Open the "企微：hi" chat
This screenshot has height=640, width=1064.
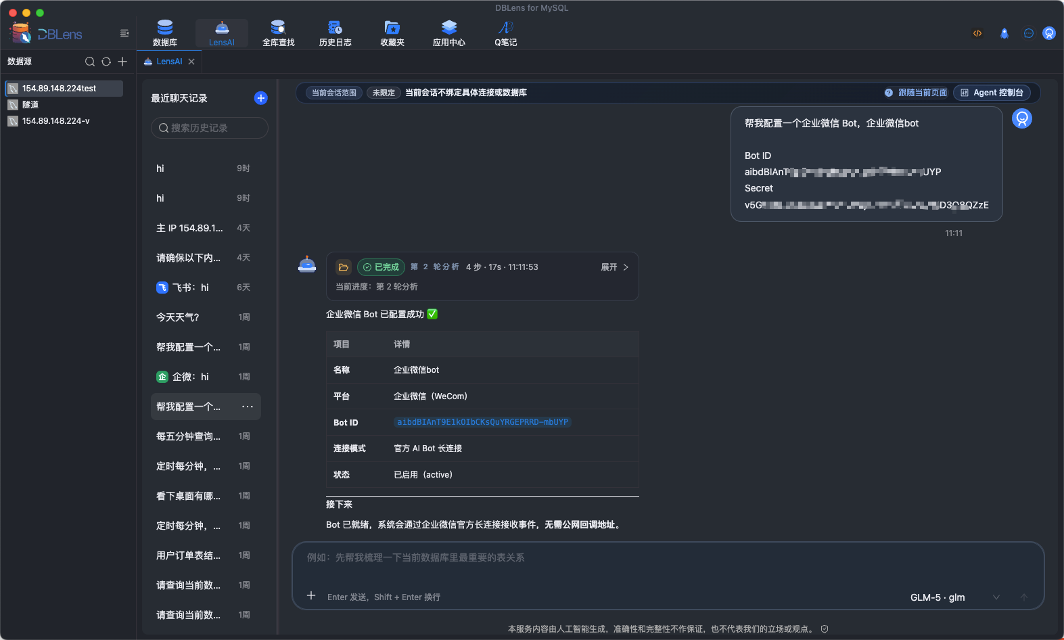206,377
